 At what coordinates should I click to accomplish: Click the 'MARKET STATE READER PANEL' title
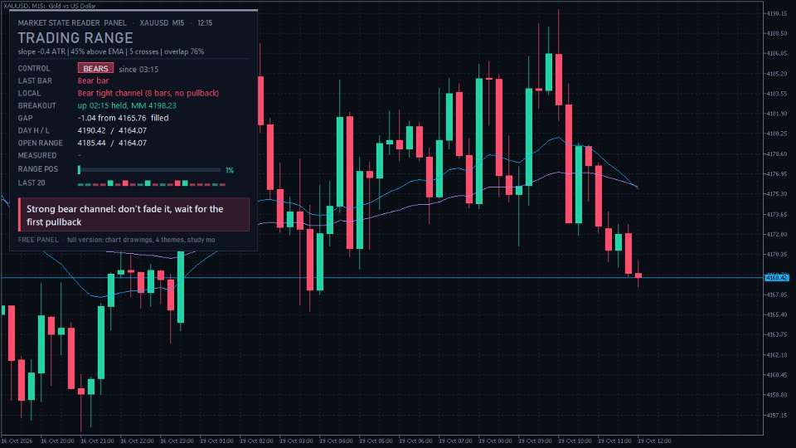(72, 23)
